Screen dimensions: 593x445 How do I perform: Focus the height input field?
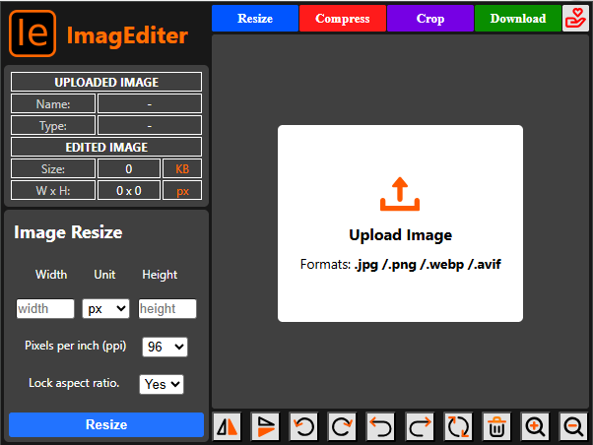(x=167, y=309)
